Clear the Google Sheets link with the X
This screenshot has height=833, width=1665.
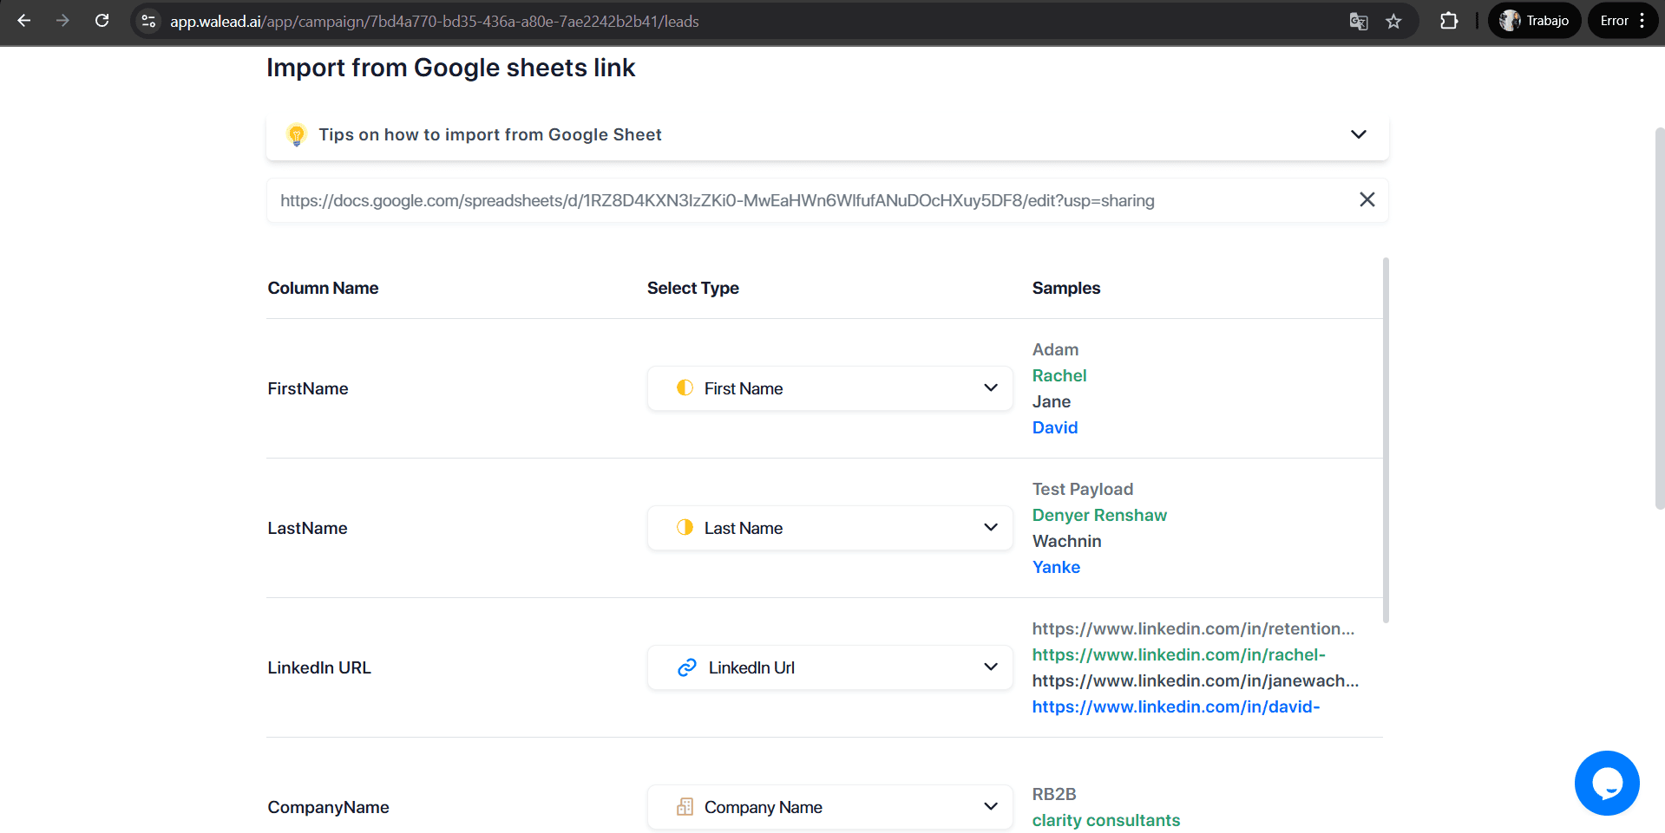tap(1367, 200)
